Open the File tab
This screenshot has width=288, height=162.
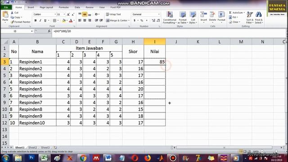6,7
